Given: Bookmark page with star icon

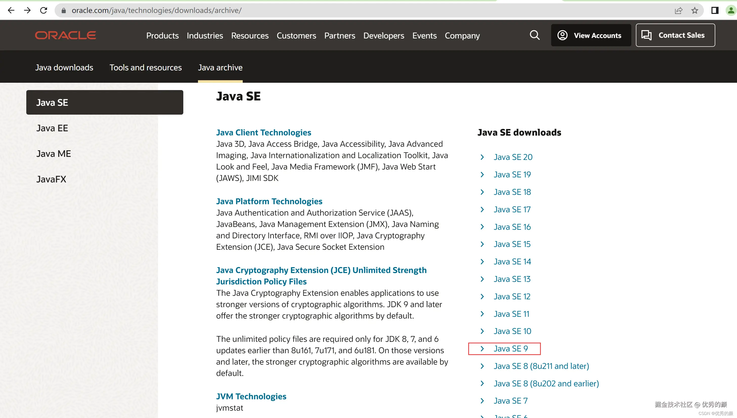Looking at the screenshot, I should (x=694, y=11).
